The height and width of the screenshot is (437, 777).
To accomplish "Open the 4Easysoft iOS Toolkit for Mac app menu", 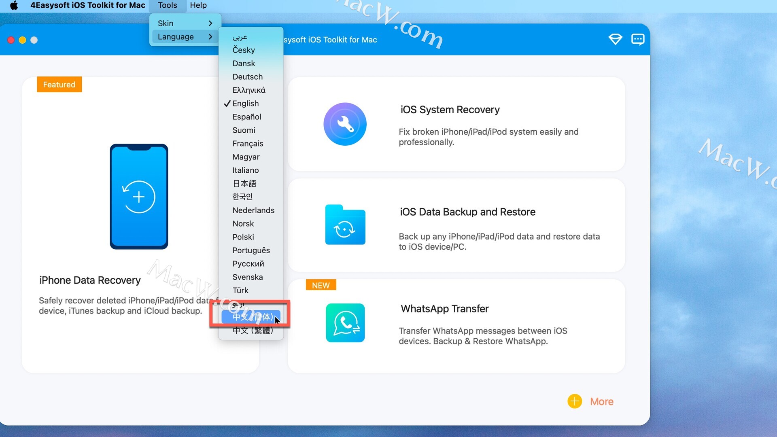I will point(88,5).
